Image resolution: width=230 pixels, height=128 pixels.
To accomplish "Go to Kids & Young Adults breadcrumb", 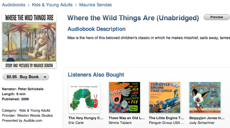I will pos(52,5).
